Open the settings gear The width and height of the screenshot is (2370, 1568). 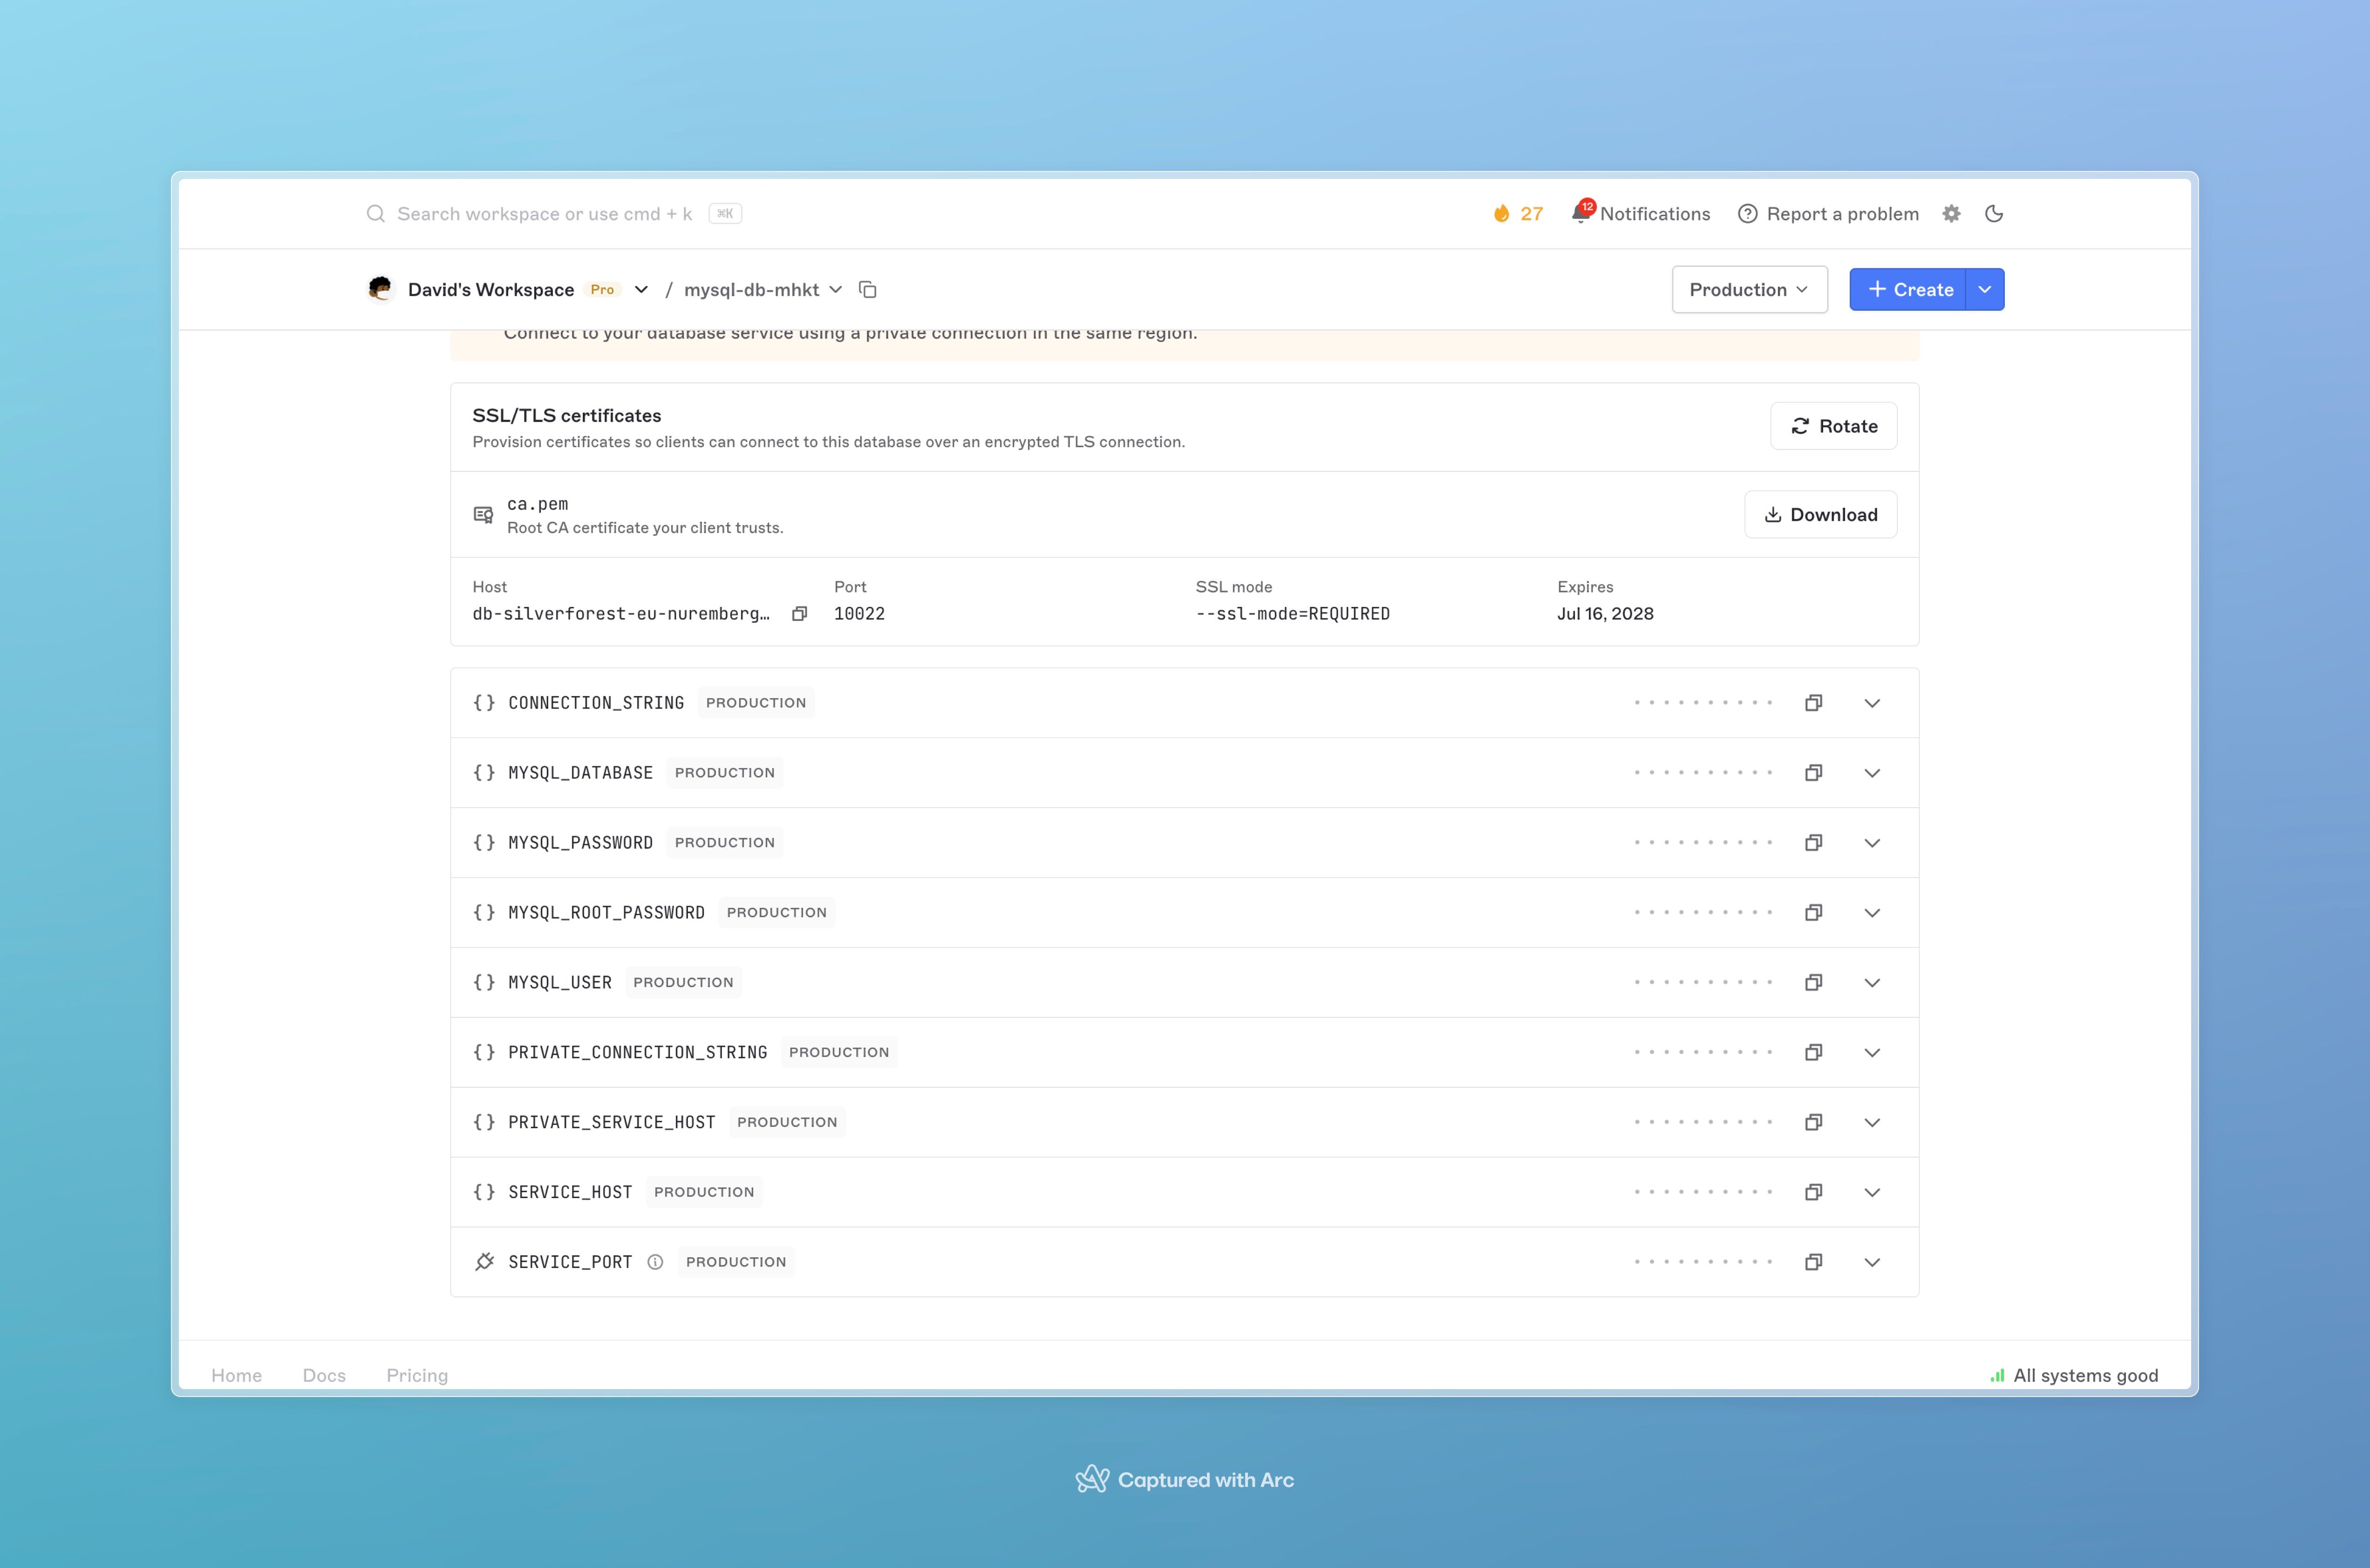point(1951,213)
